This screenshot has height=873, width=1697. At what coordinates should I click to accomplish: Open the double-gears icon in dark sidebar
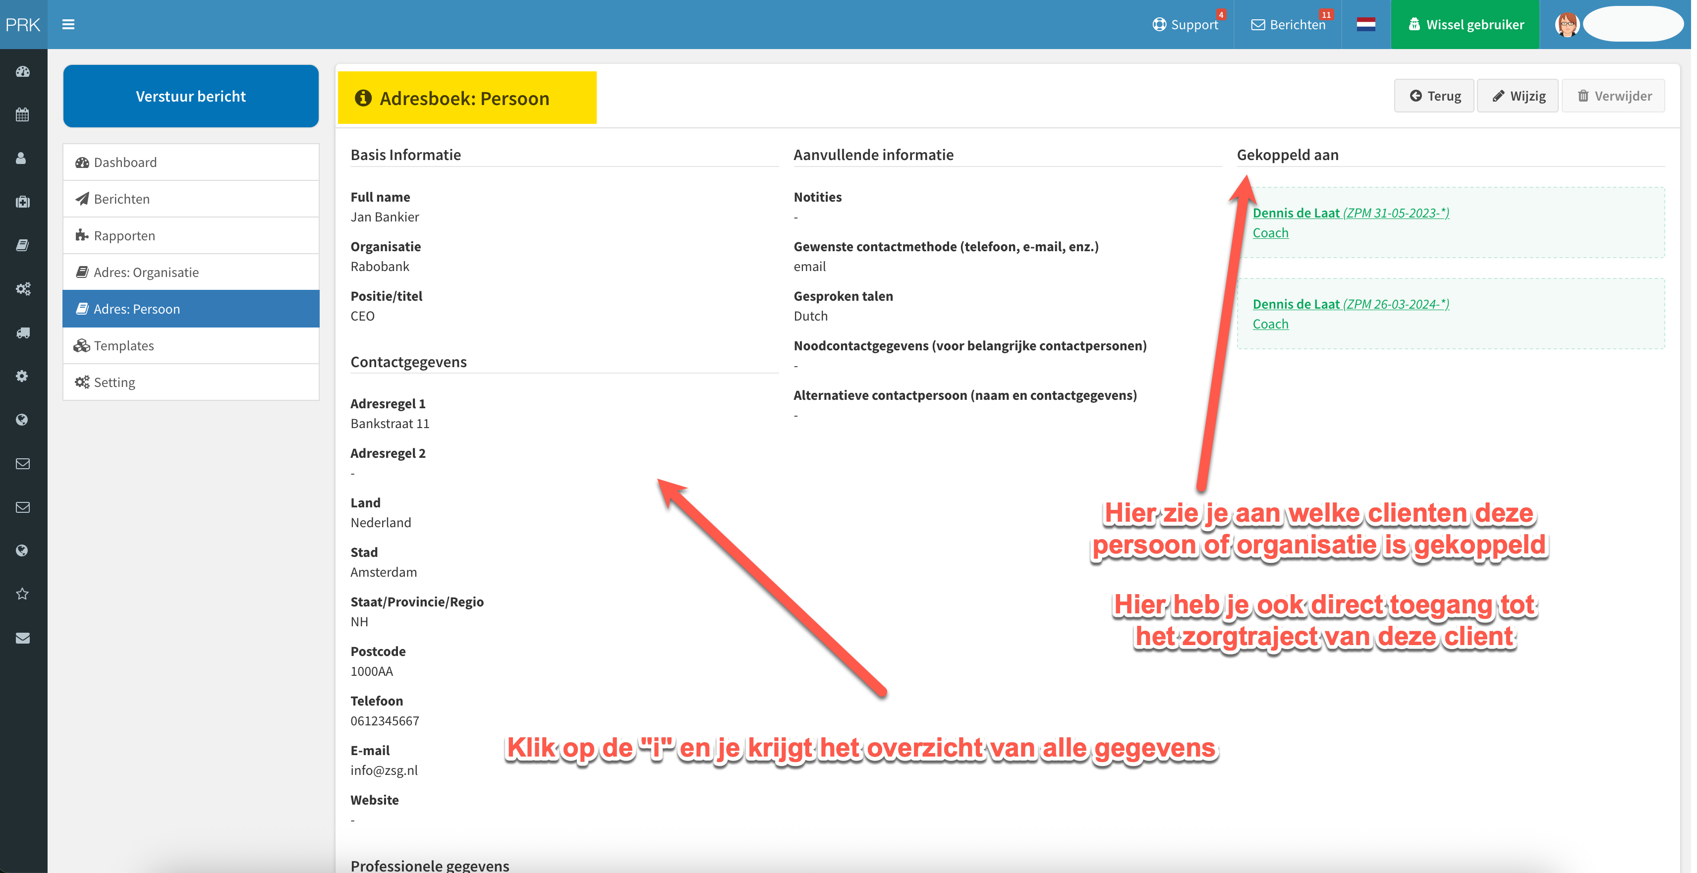(x=23, y=288)
